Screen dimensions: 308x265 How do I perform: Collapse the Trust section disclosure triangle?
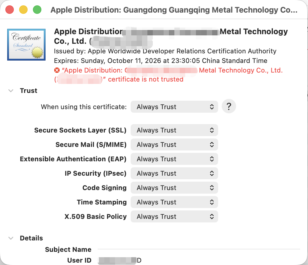[x=11, y=91]
